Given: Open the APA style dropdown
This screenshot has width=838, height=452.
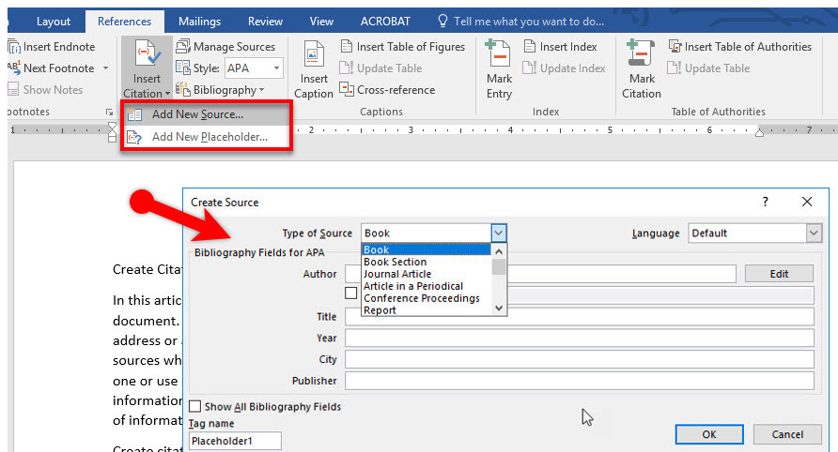Looking at the screenshot, I should pos(276,68).
